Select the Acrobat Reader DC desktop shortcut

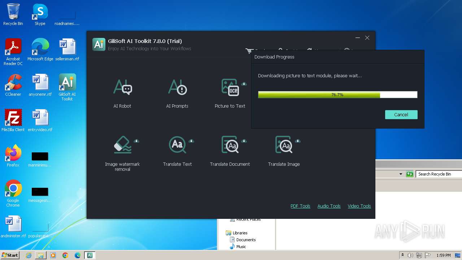coord(13,52)
